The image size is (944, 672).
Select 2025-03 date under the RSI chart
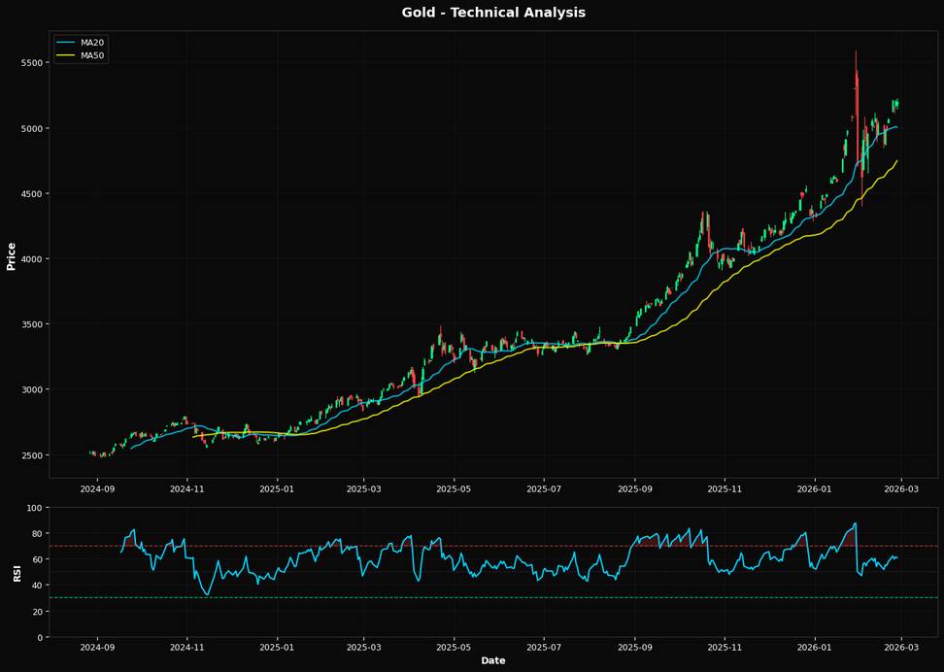tap(363, 648)
